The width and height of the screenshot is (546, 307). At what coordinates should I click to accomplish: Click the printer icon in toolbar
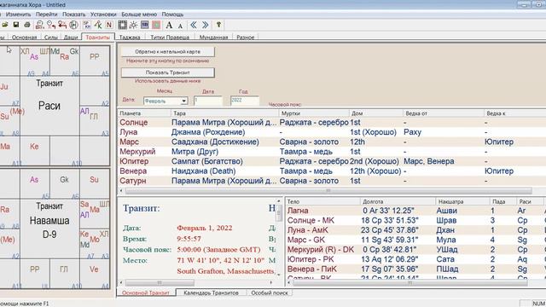click(x=27, y=25)
